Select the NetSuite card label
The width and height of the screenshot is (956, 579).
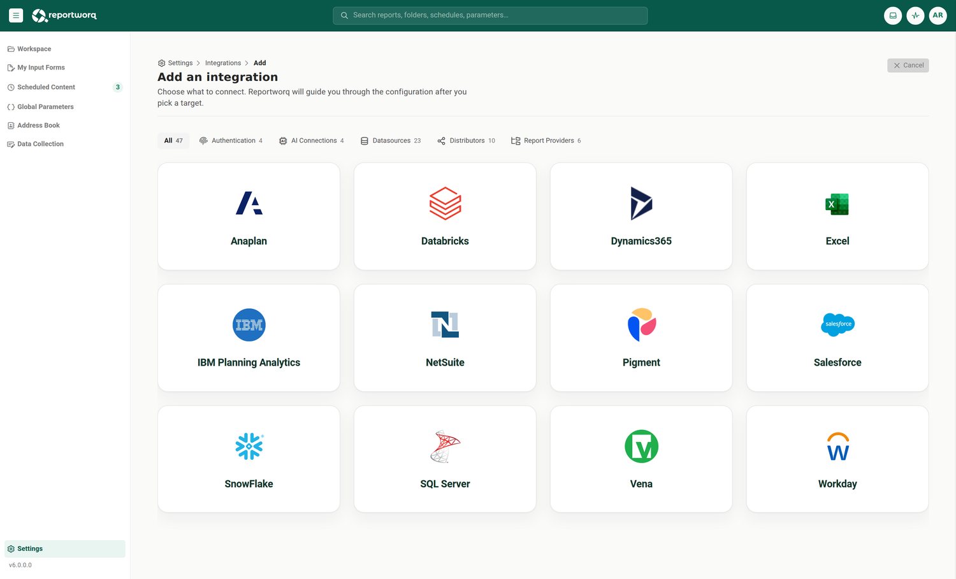(445, 362)
